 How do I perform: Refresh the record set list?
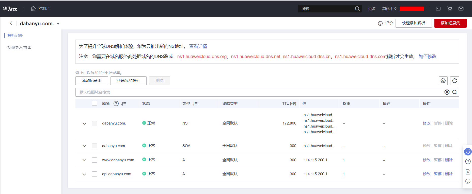pos(455,81)
